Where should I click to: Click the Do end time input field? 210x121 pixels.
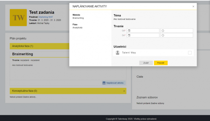177,35
